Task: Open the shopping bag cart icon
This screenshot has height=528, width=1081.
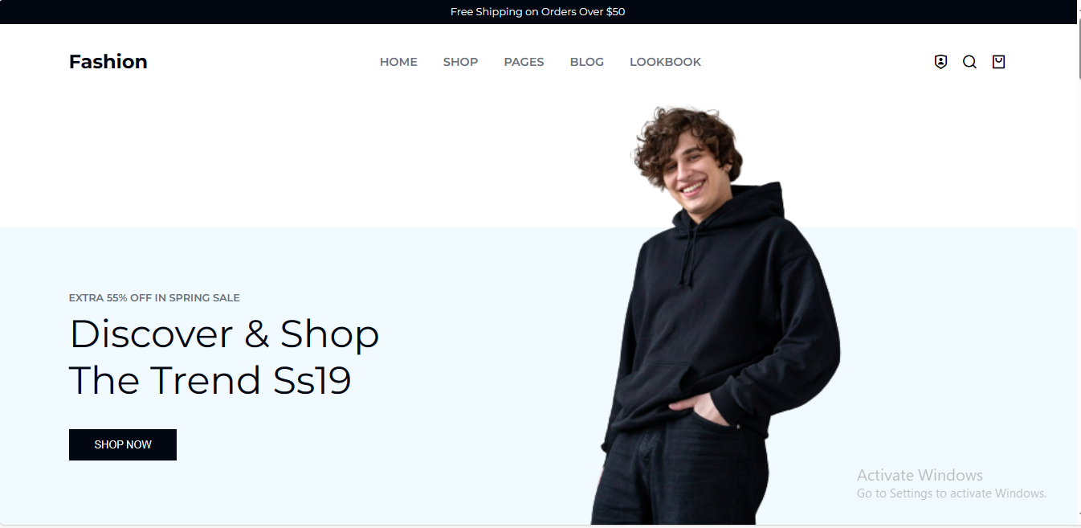Action: [998, 62]
